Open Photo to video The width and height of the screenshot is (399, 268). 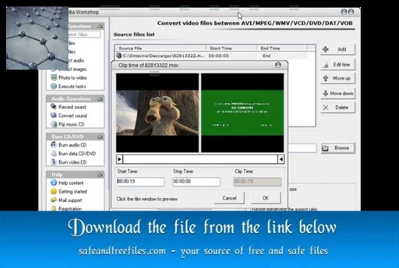tap(73, 77)
